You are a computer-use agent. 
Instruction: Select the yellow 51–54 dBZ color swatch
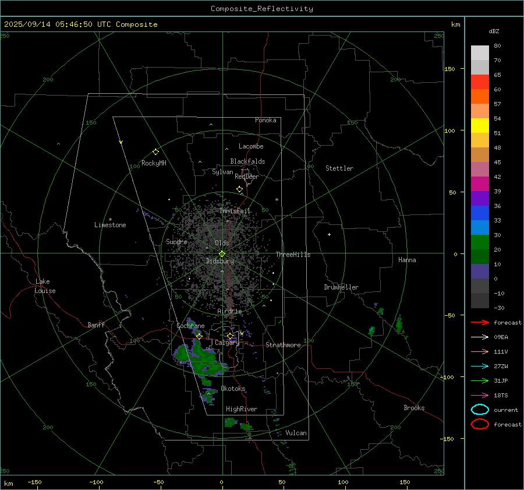coord(480,126)
